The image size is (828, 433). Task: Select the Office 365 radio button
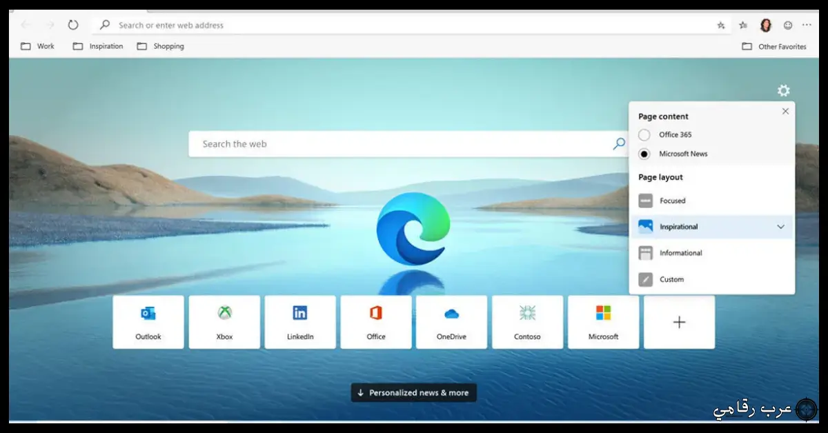[644, 135]
